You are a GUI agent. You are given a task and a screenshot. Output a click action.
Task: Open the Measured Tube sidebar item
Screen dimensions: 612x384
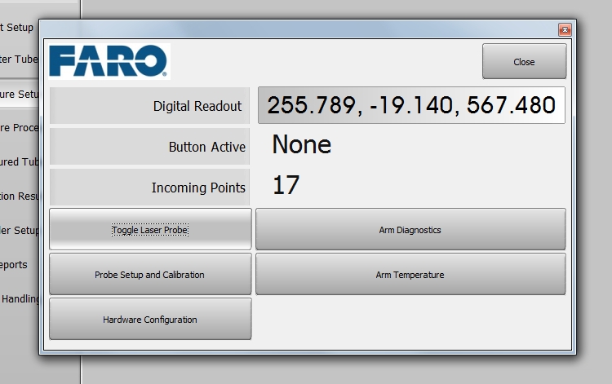tap(20, 161)
